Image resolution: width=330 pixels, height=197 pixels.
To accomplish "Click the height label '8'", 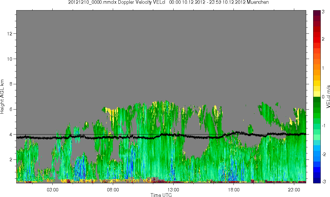I will point(11,84).
